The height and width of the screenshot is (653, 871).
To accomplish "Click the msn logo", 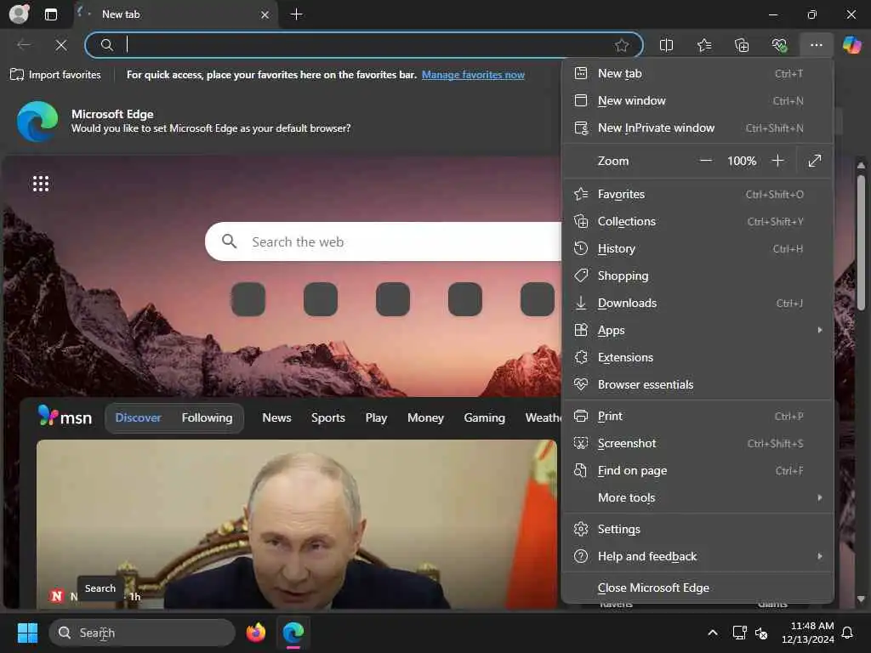I will pos(65,417).
